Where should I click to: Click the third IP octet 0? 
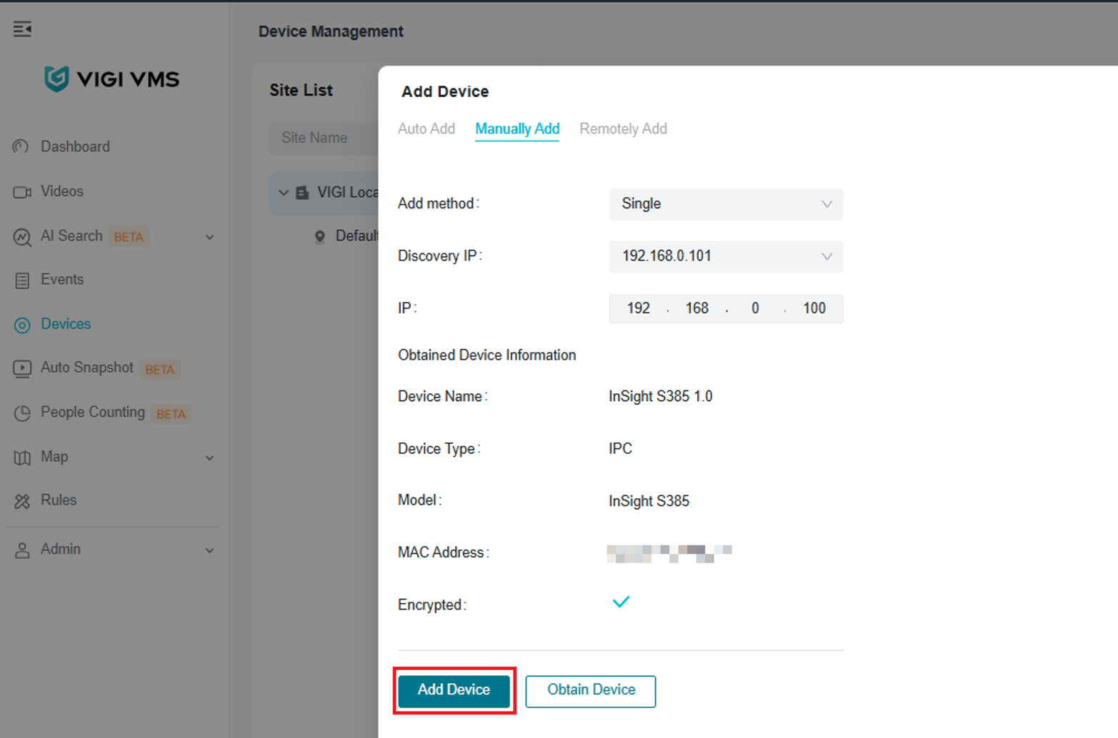[x=755, y=308]
